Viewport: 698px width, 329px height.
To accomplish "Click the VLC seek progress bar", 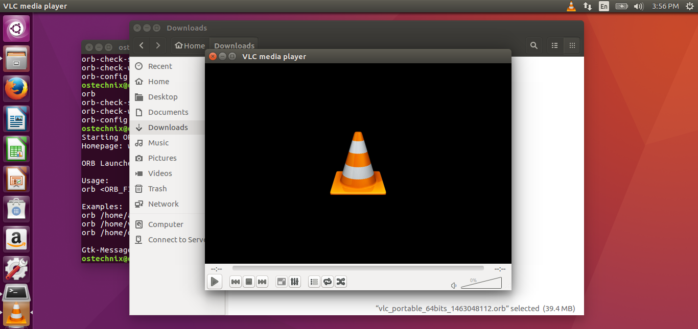I will pyautogui.click(x=358, y=268).
